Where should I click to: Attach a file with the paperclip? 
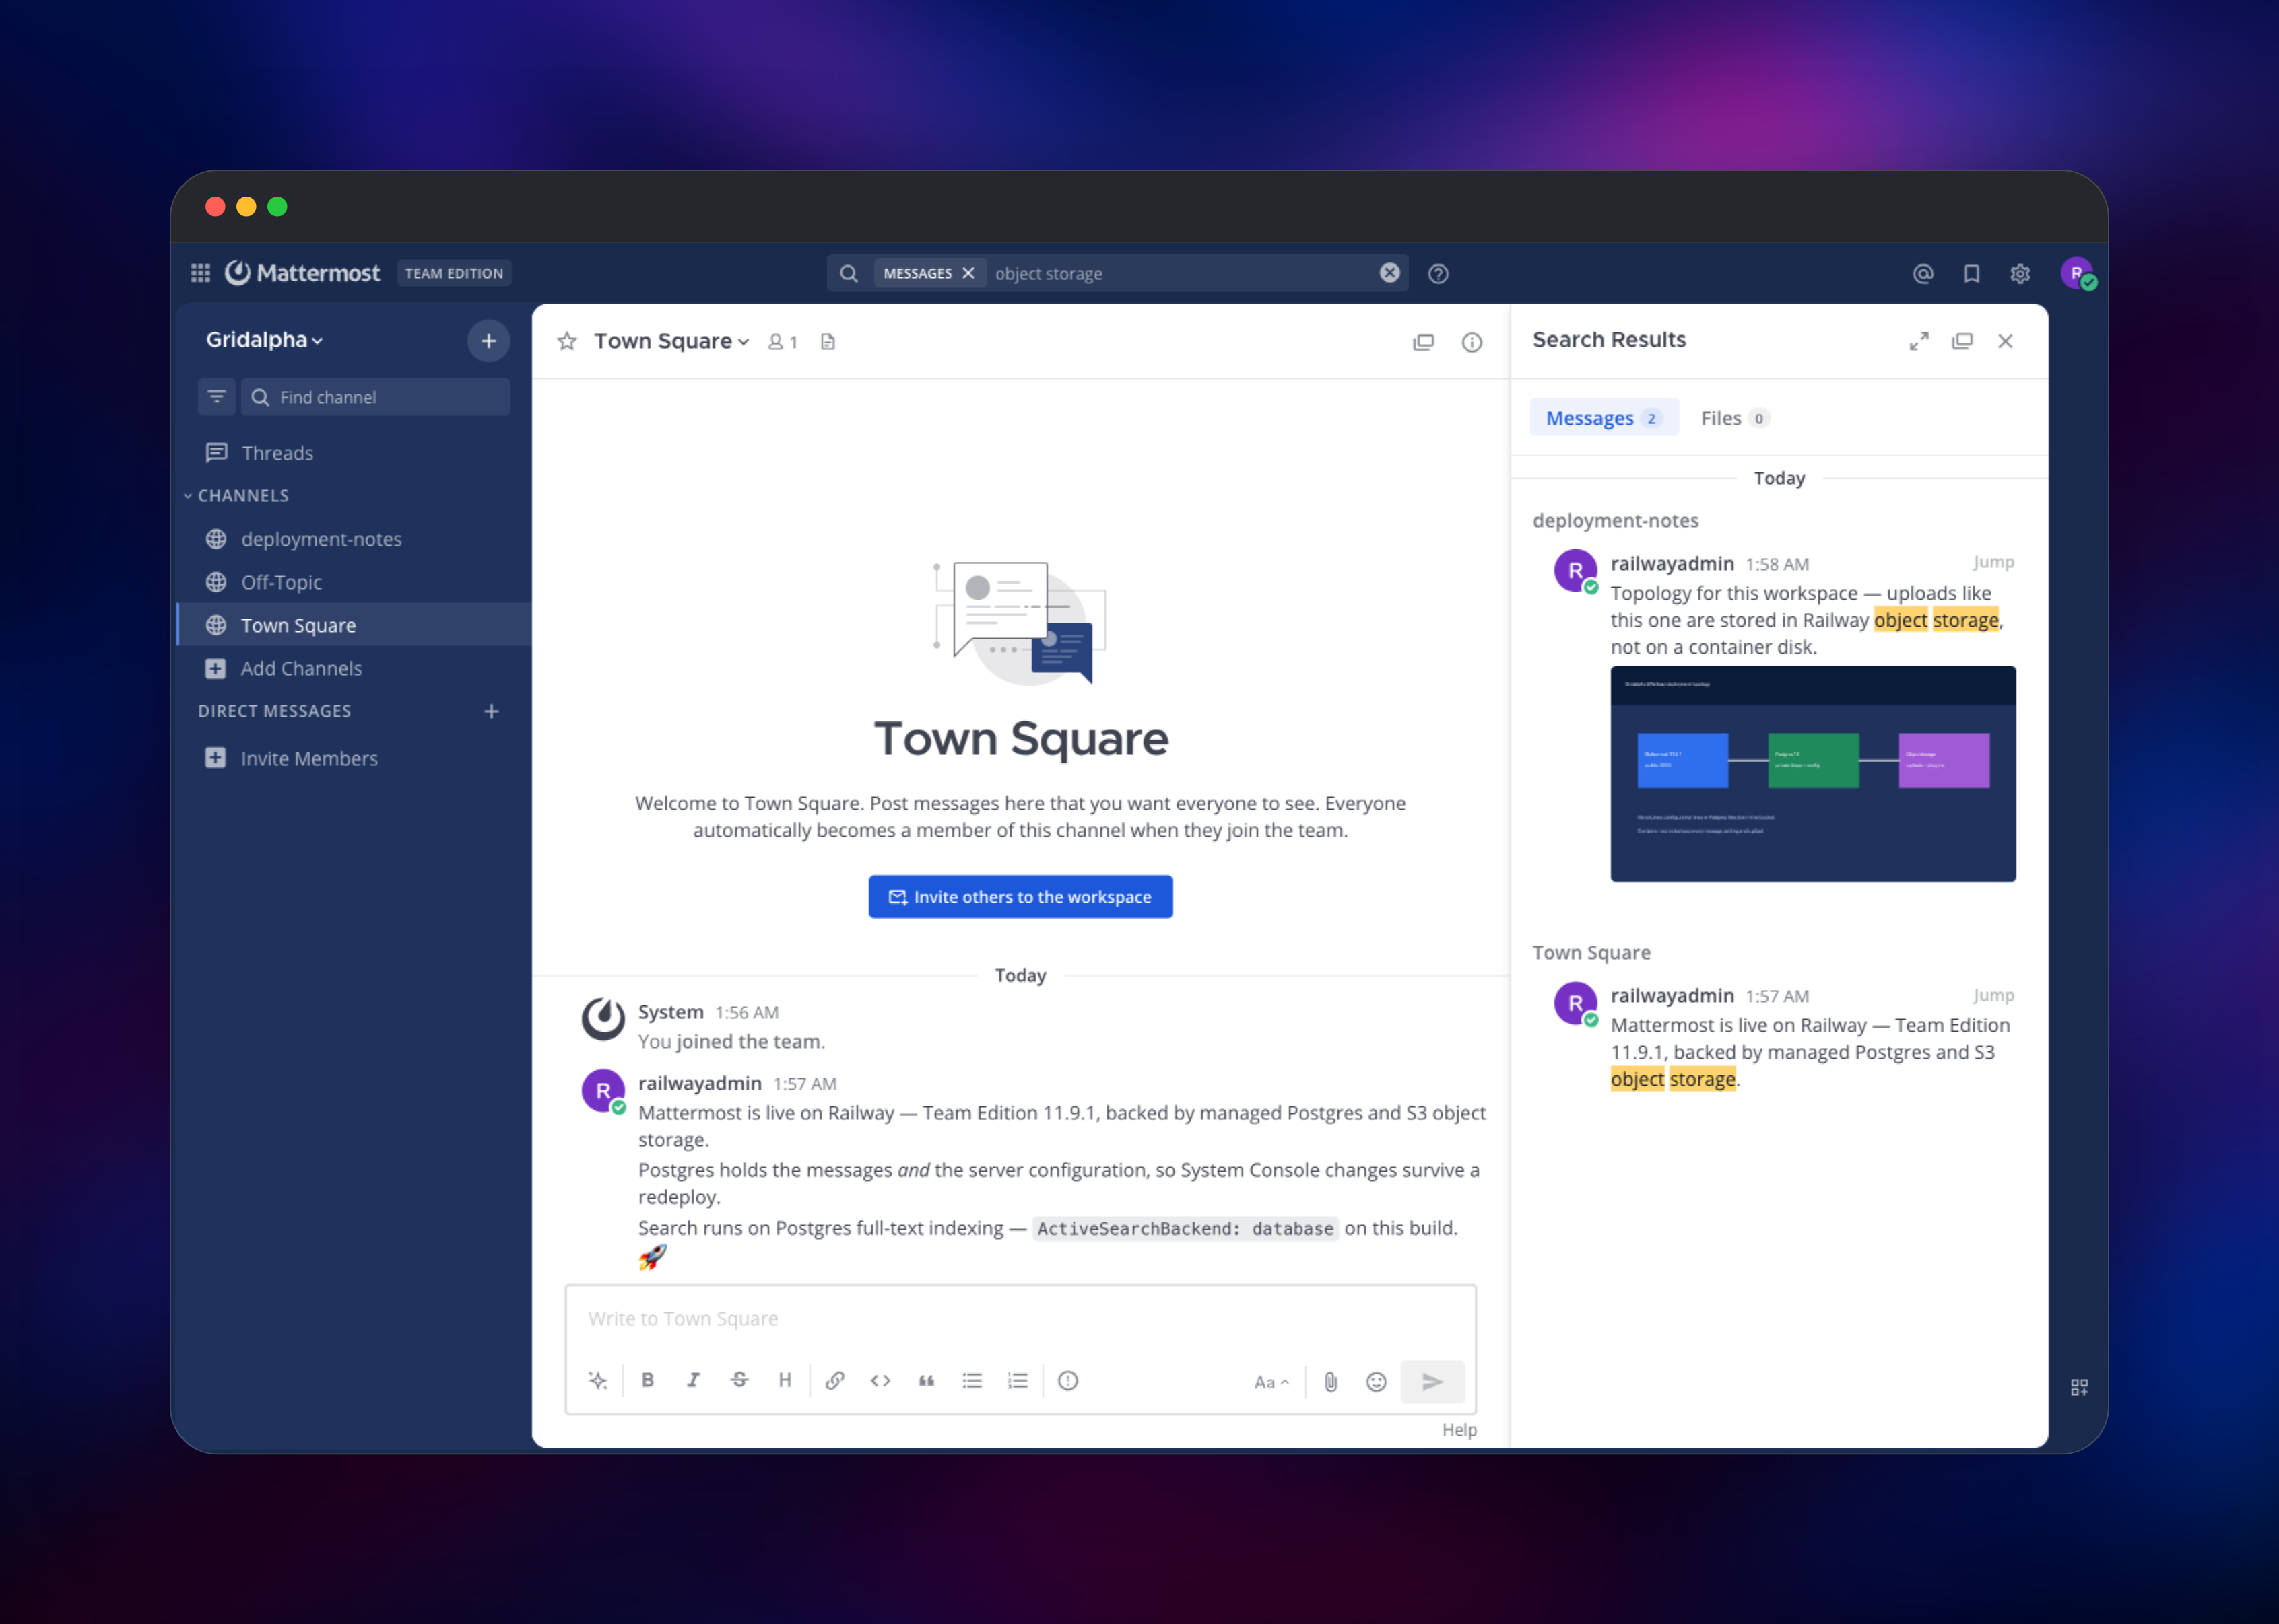pyautogui.click(x=1331, y=1382)
